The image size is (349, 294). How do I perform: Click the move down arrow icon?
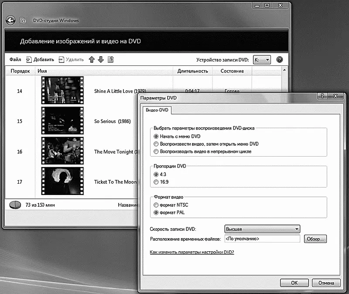pos(101,60)
